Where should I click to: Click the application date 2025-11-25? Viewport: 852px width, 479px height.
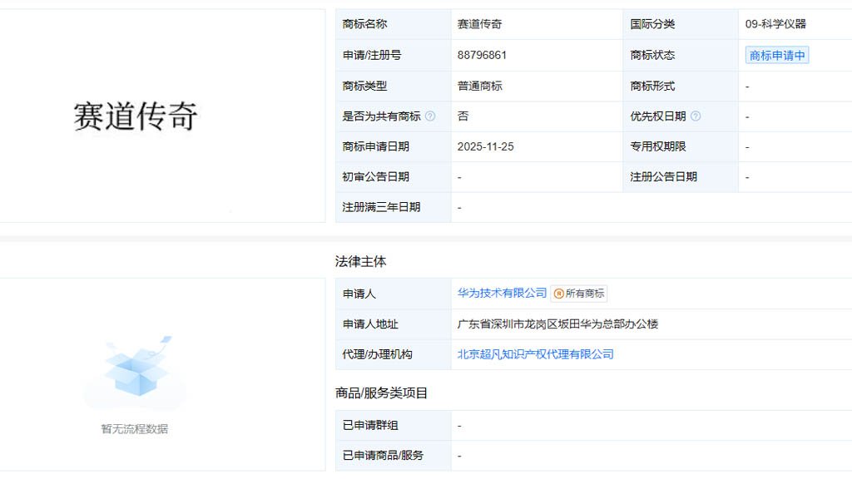pyautogui.click(x=485, y=147)
